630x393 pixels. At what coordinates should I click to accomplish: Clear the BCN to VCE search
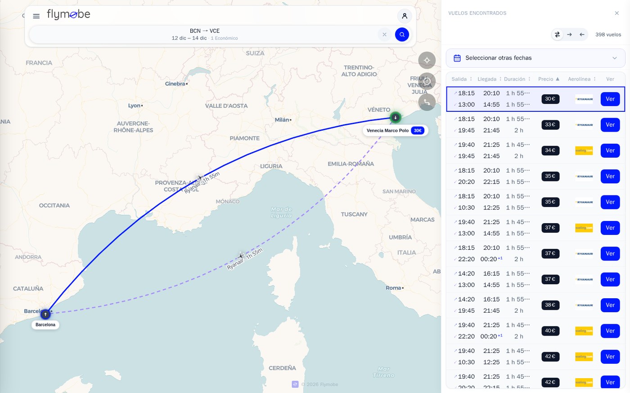tap(384, 35)
